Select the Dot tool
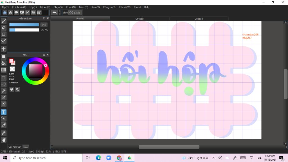The height and width of the screenshot is (162, 288). [x=3, y=41]
